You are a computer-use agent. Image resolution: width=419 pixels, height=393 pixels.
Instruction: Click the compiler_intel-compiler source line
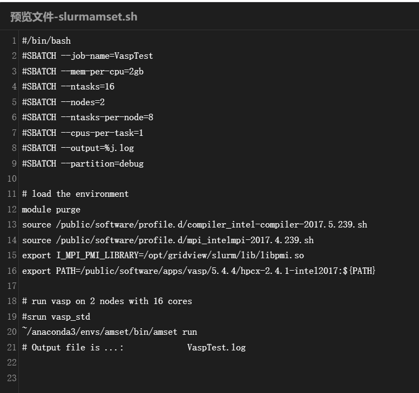click(x=194, y=224)
